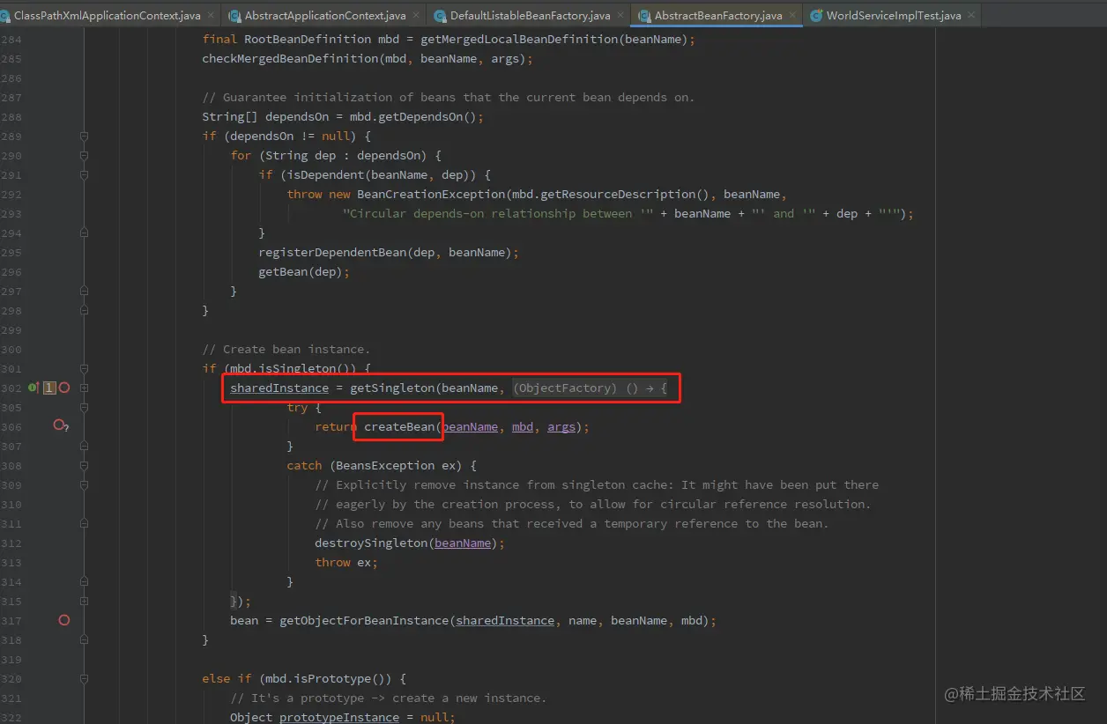
Task: Click the fold end marker at line 318
Action: (84, 639)
